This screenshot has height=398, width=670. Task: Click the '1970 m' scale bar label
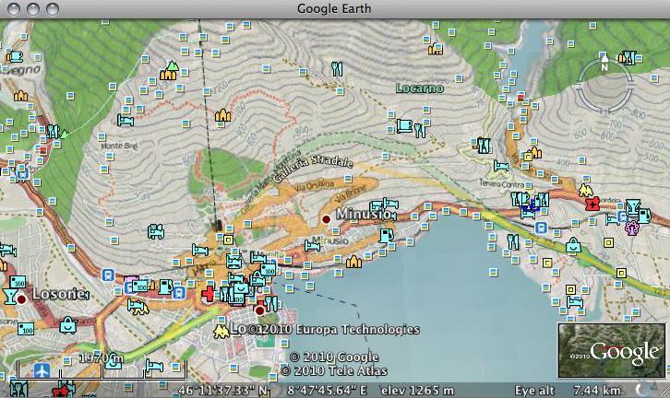click(x=102, y=357)
